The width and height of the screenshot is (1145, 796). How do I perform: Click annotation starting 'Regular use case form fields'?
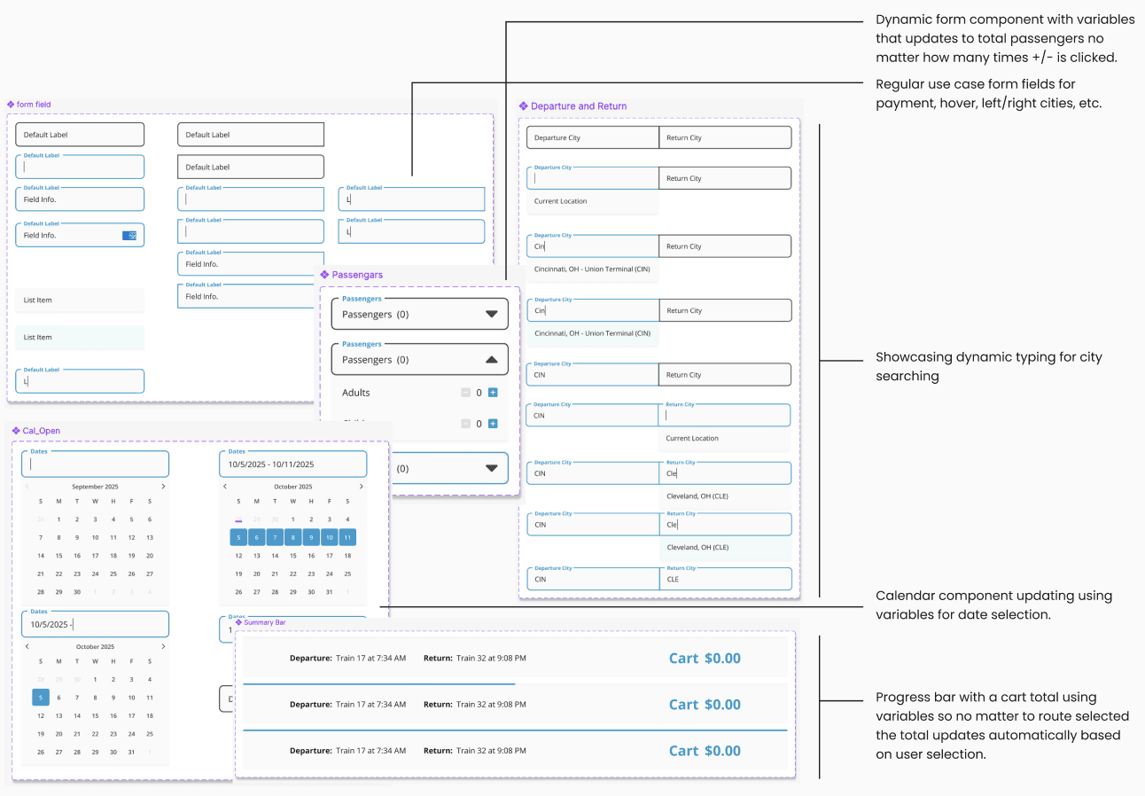pyautogui.click(x=988, y=94)
